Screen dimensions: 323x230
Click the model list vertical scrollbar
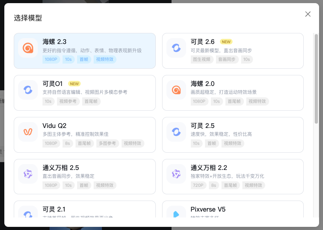(316, 78)
